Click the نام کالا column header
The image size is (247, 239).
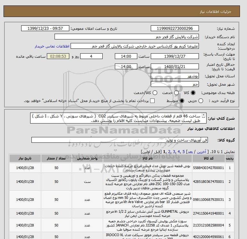(x=148, y=158)
